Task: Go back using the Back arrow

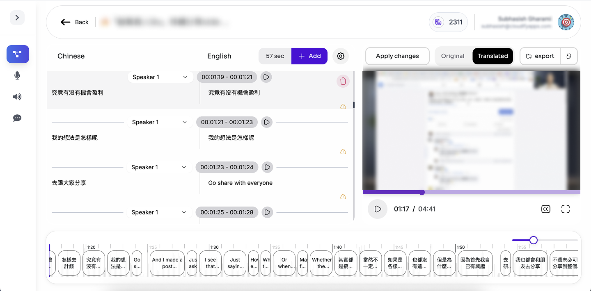Action: click(75, 22)
